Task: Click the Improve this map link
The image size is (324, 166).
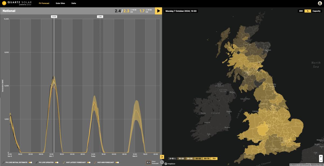Action: (x=317, y=164)
